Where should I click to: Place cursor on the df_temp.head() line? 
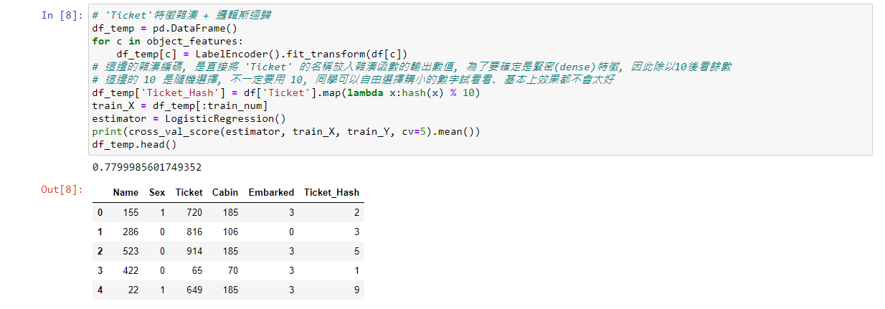click(x=134, y=144)
